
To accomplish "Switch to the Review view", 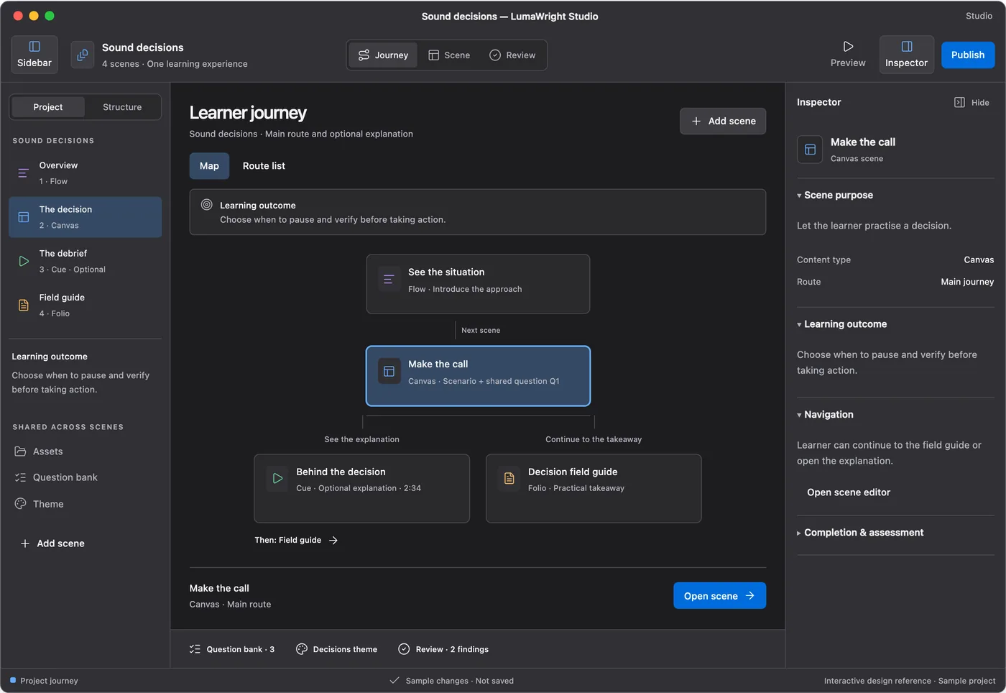I will pyautogui.click(x=512, y=55).
